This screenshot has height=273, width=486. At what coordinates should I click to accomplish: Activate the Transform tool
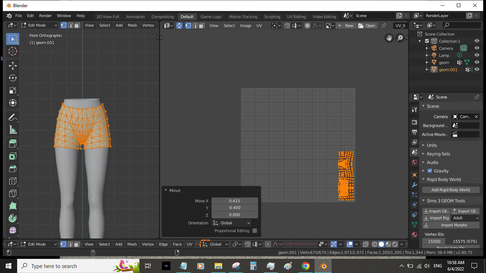[x=12, y=103]
